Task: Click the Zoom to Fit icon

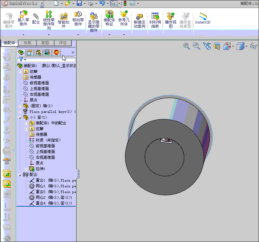Action: coord(186,46)
